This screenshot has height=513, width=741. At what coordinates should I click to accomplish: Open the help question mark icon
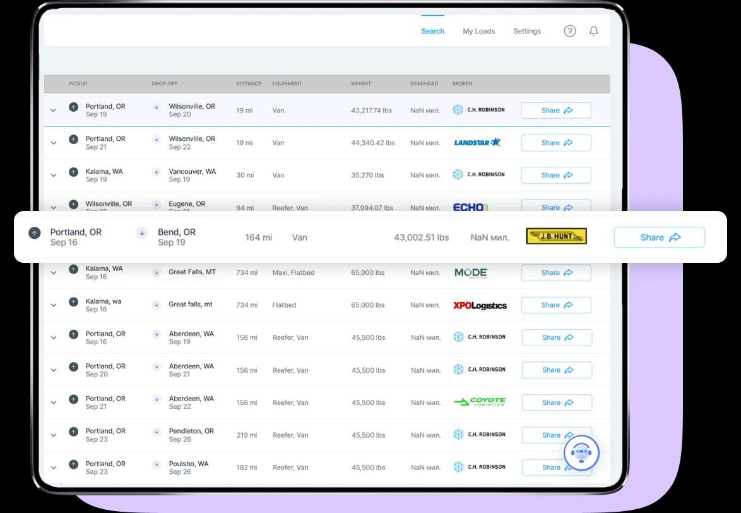(569, 31)
